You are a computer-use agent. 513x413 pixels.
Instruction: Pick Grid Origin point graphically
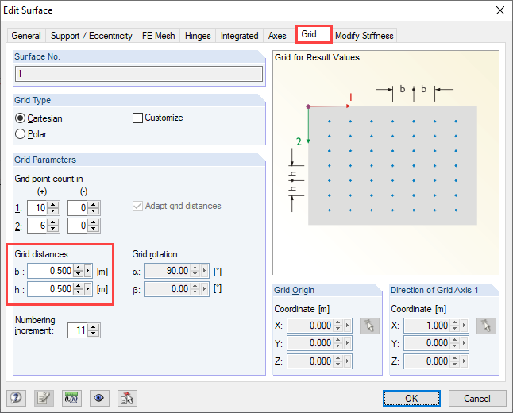tap(368, 326)
